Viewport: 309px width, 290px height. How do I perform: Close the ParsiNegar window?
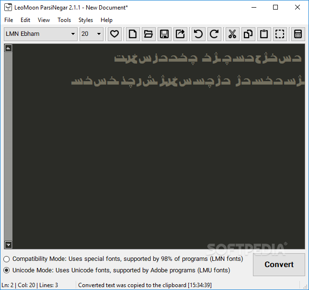[298, 8]
